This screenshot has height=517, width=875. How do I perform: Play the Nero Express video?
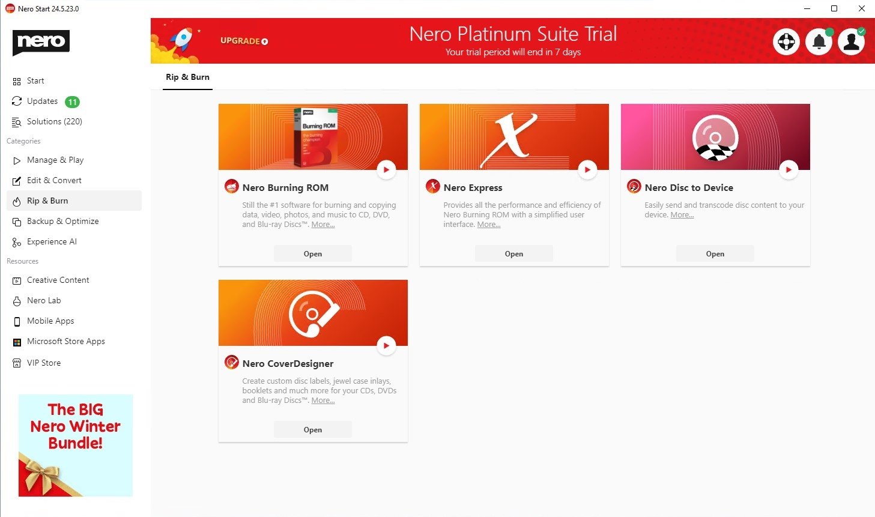587,170
